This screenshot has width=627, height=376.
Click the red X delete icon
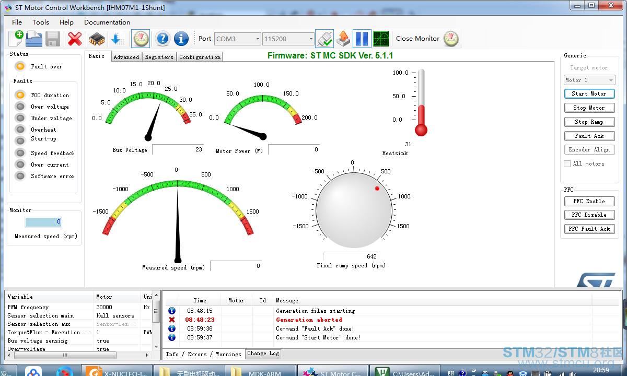pos(75,39)
